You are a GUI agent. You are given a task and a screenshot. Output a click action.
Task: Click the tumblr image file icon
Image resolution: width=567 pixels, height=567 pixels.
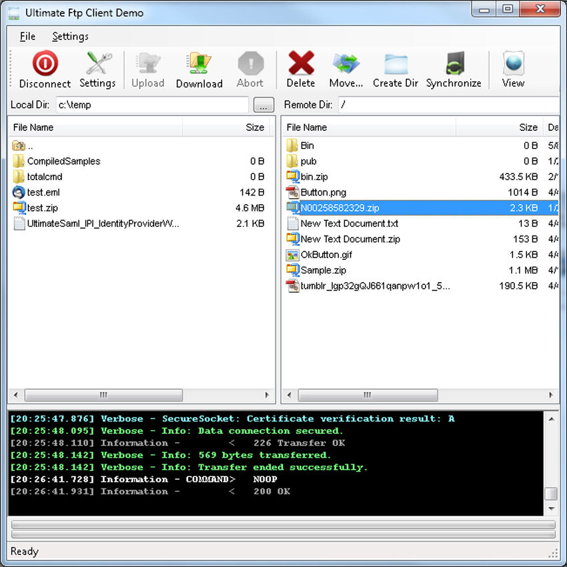coord(293,286)
